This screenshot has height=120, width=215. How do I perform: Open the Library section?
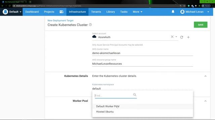(111, 12)
